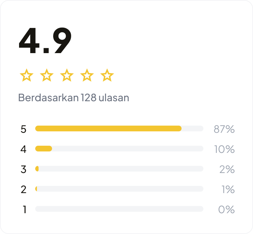253x234 pixels.
Task: Click the 5-star rating progress bar
Action: (x=119, y=128)
